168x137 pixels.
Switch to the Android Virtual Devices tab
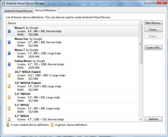click(x=18, y=11)
